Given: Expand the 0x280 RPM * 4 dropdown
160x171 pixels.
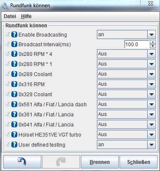Looking at the screenshot, I should [126, 54].
